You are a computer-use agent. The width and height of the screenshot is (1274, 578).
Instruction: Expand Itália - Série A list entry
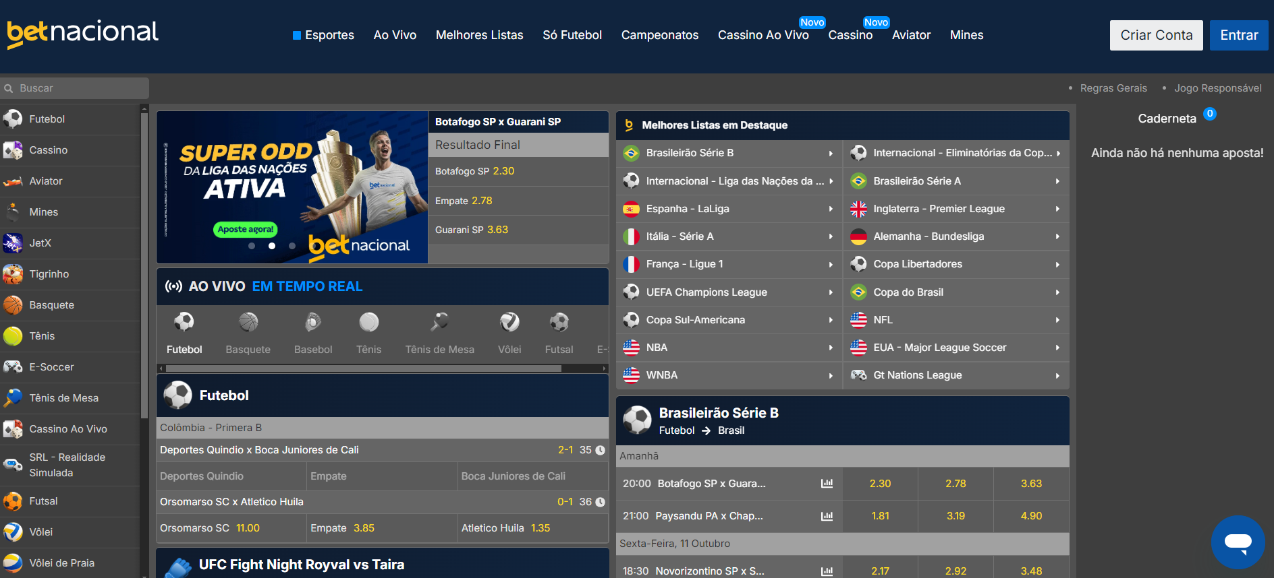click(729, 236)
